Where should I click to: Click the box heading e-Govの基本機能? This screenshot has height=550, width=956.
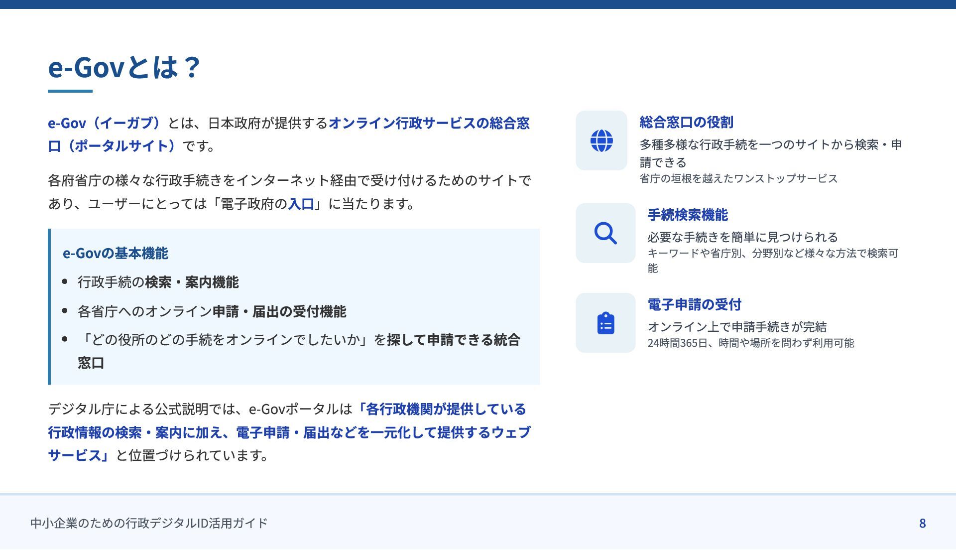tap(116, 253)
